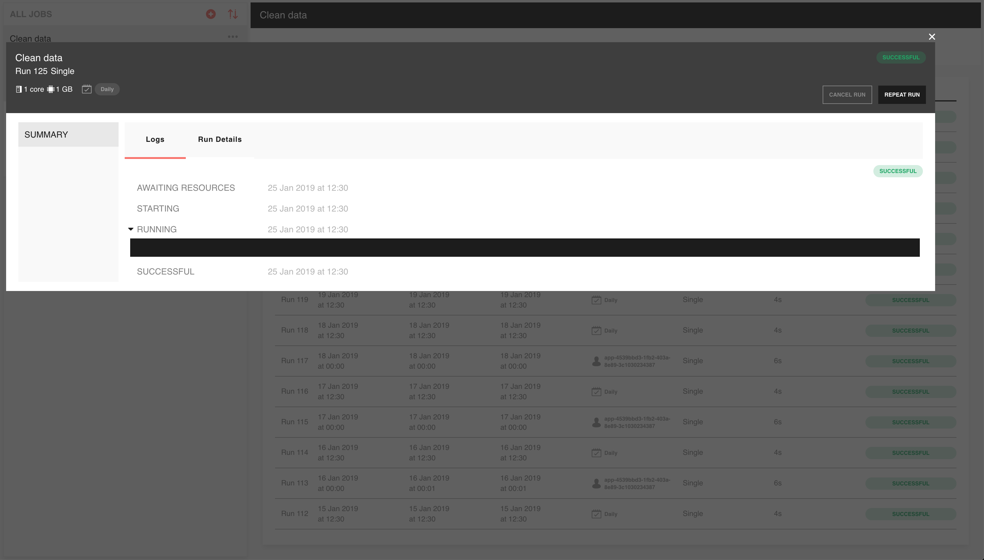Click the user icon on Run 113
This screenshot has height=560, width=984.
596,483
